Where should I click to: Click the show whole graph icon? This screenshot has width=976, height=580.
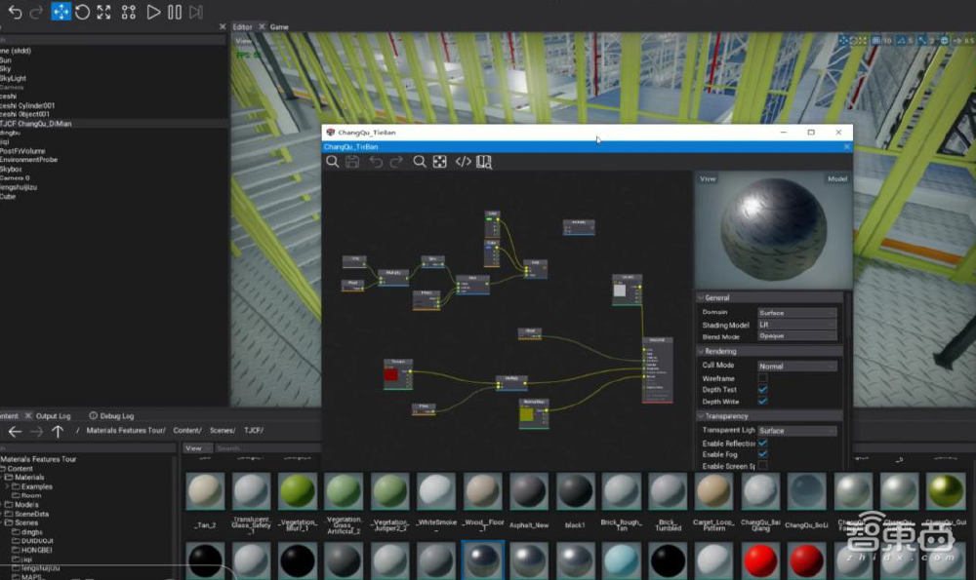tap(440, 162)
